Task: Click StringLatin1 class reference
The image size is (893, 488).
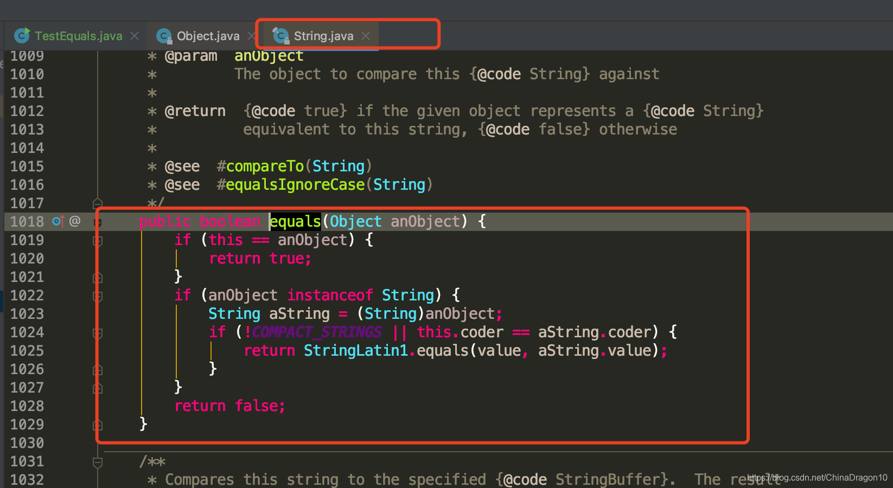Action: tap(355, 350)
